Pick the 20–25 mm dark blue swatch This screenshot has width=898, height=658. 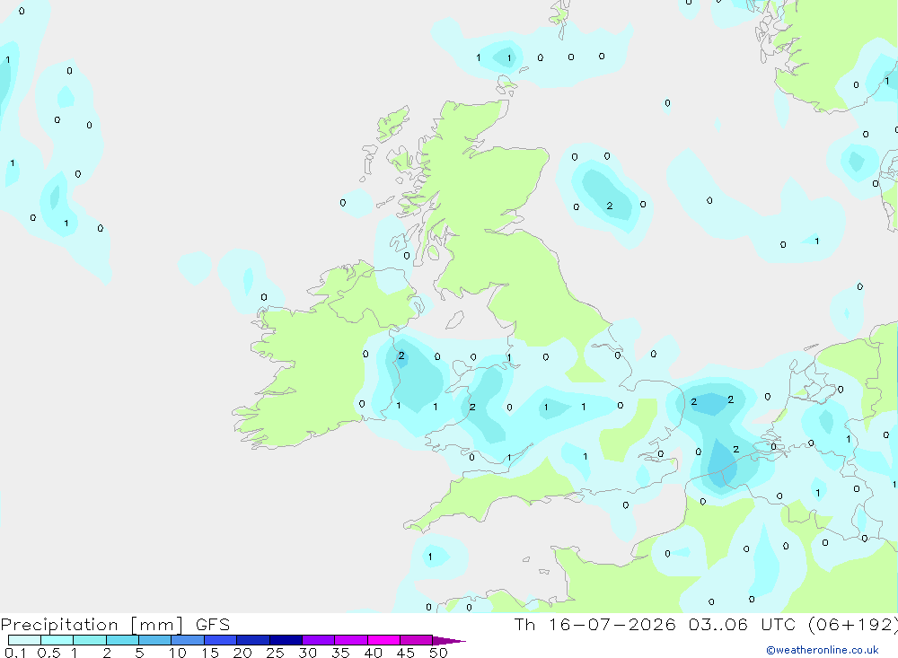click(253, 640)
